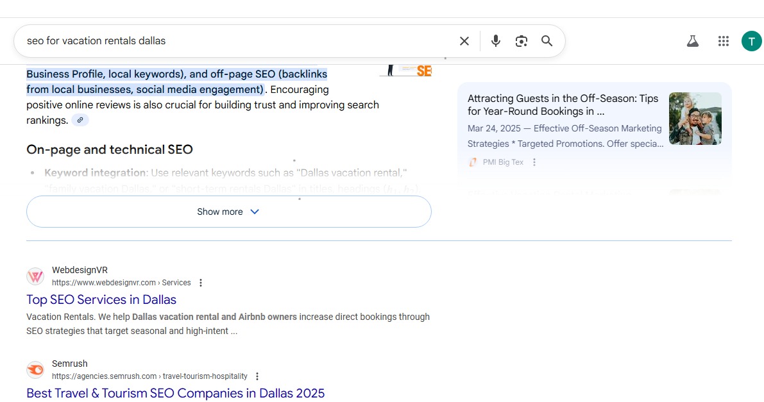Viewport: 764px width, 402px height.
Task: Open PMI Big Tex options menu
Action: click(x=534, y=162)
